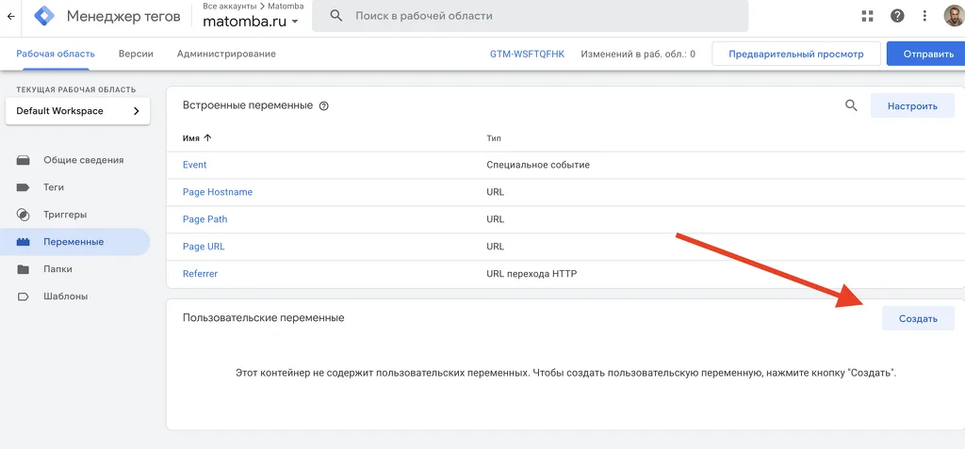Click the magnifier icon in the search bar
Image resolution: width=965 pixels, height=449 pixels.
(336, 16)
